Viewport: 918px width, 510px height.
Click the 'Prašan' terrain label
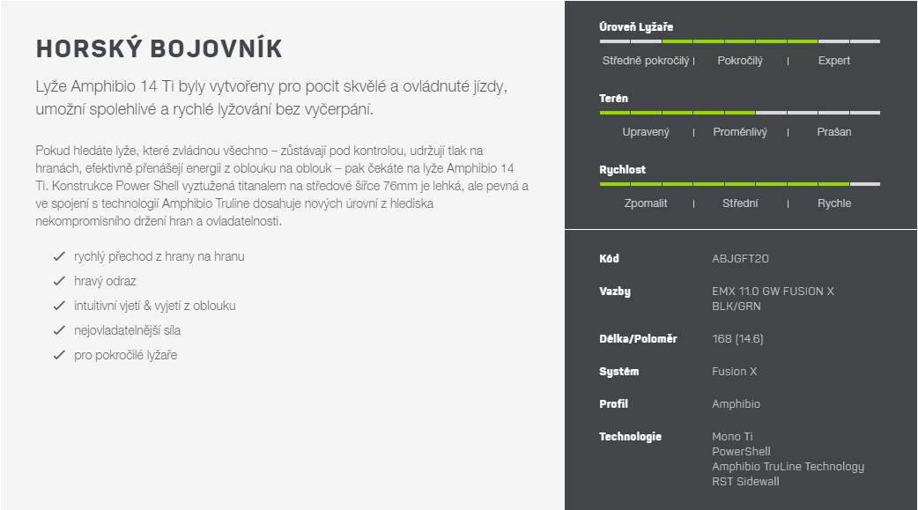coord(833,132)
